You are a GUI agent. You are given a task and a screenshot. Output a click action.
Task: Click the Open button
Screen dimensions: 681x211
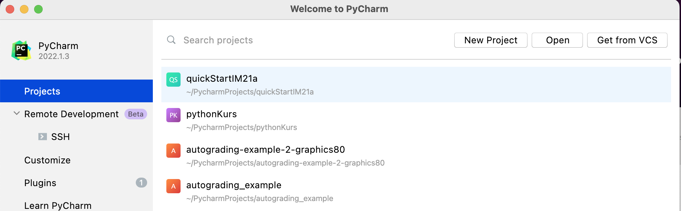(x=557, y=40)
